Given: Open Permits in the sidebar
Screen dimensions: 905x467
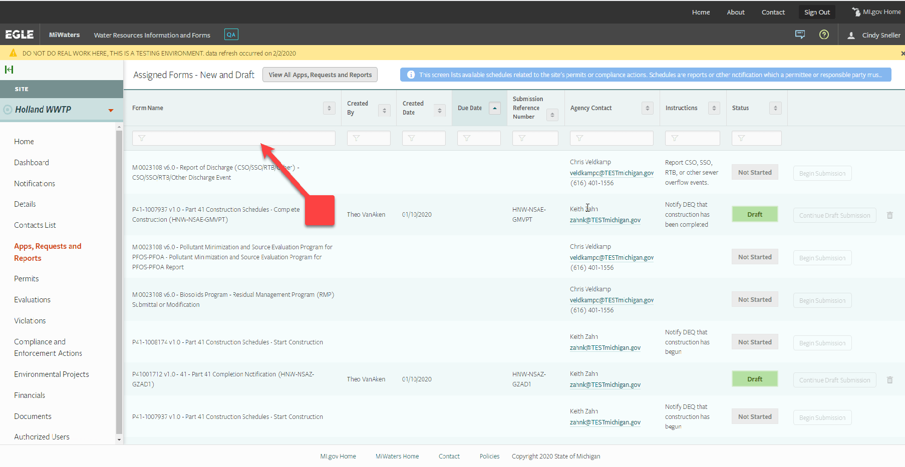Looking at the screenshot, I should click(27, 279).
